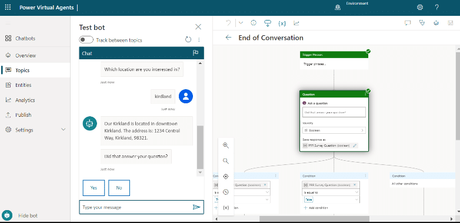Open the variables {x} toolbar icon
Viewport: 460px width, 223px height.
pyautogui.click(x=282, y=23)
